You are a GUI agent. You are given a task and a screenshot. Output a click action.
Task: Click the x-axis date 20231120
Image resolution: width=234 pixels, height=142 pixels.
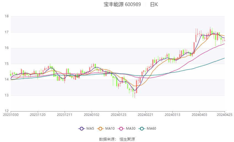(38, 115)
